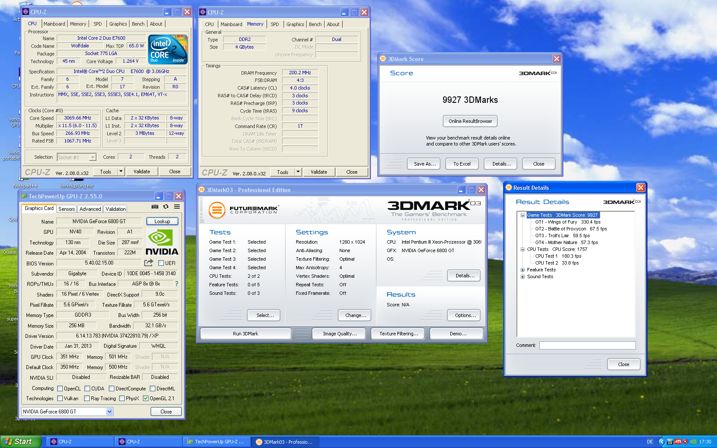Toggle the Vulkan checkbox
717x448 pixels.
pyautogui.click(x=60, y=399)
